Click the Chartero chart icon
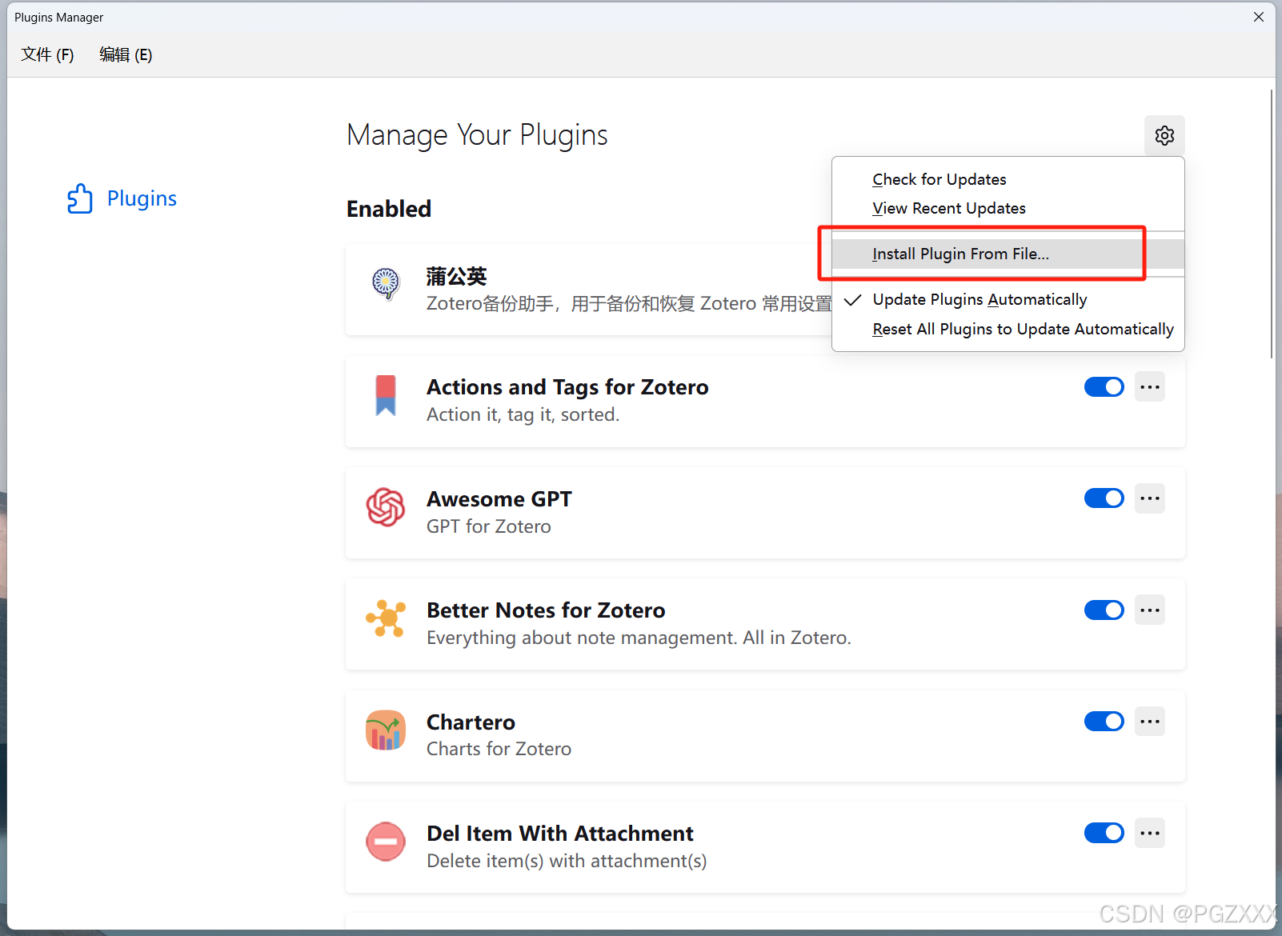 tap(386, 730)
